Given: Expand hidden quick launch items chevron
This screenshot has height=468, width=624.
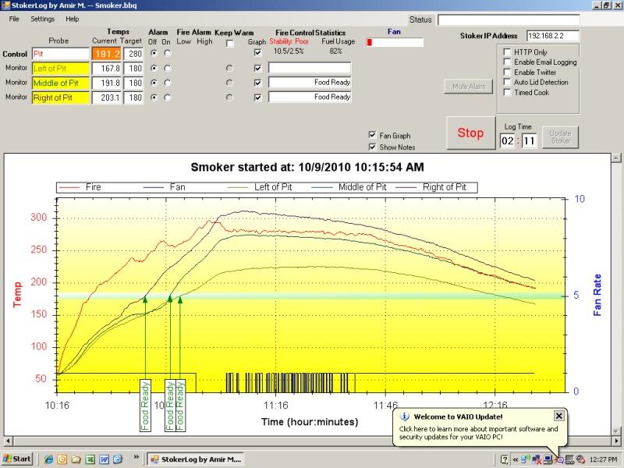Looking at the screenshot, I should (137, 457).
